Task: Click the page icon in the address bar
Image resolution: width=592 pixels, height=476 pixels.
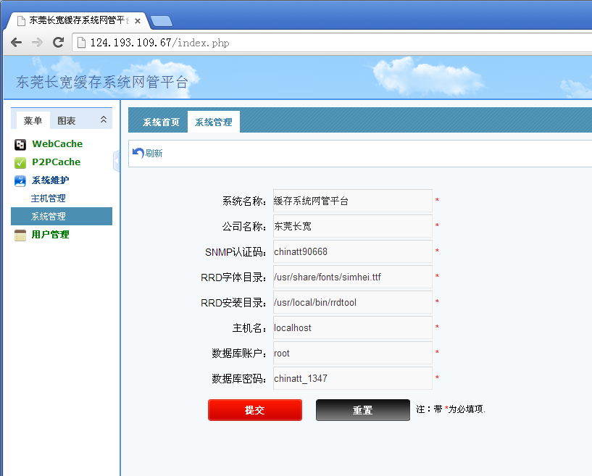Action: pyautogui.click(x=81, y=43)
